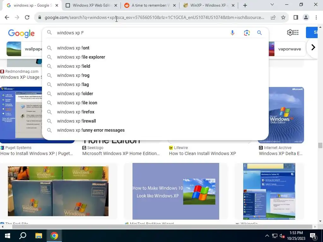Go forward in browser history
Screen dimensions: 323x242
[17, 17]
